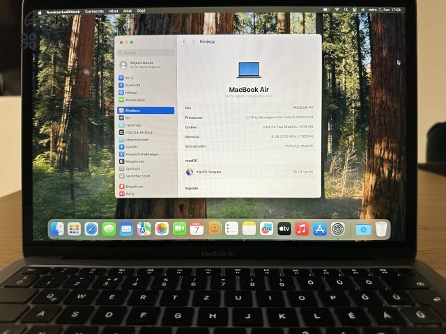Screen dimensions: 446x334
Task: Open Reminders from the Dock
Action: [231, 229]
